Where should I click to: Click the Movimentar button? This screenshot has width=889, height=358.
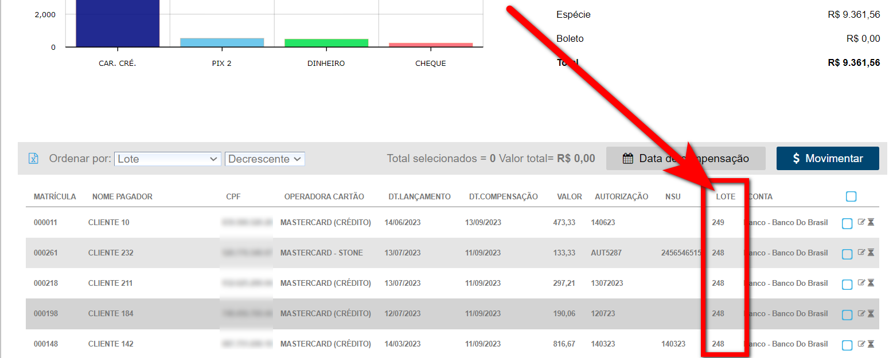(828, 159)
